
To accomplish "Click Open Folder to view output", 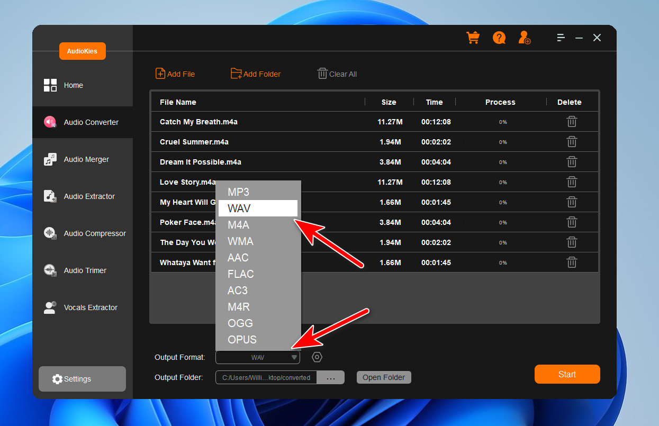I will [x=384, y=377].
